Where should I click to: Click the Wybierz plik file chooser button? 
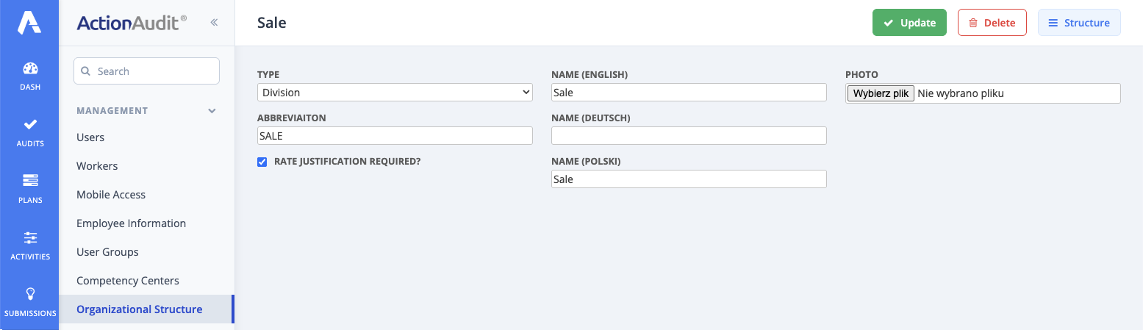881,93
